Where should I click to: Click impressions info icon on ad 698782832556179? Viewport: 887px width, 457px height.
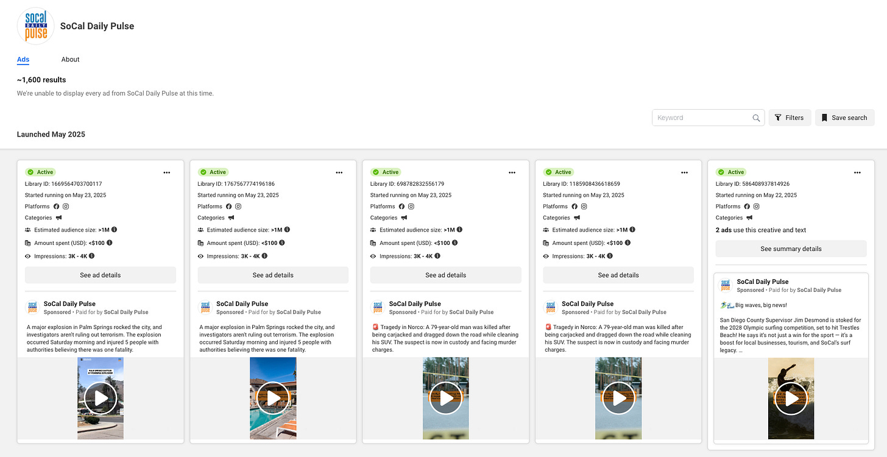(437, 256)
